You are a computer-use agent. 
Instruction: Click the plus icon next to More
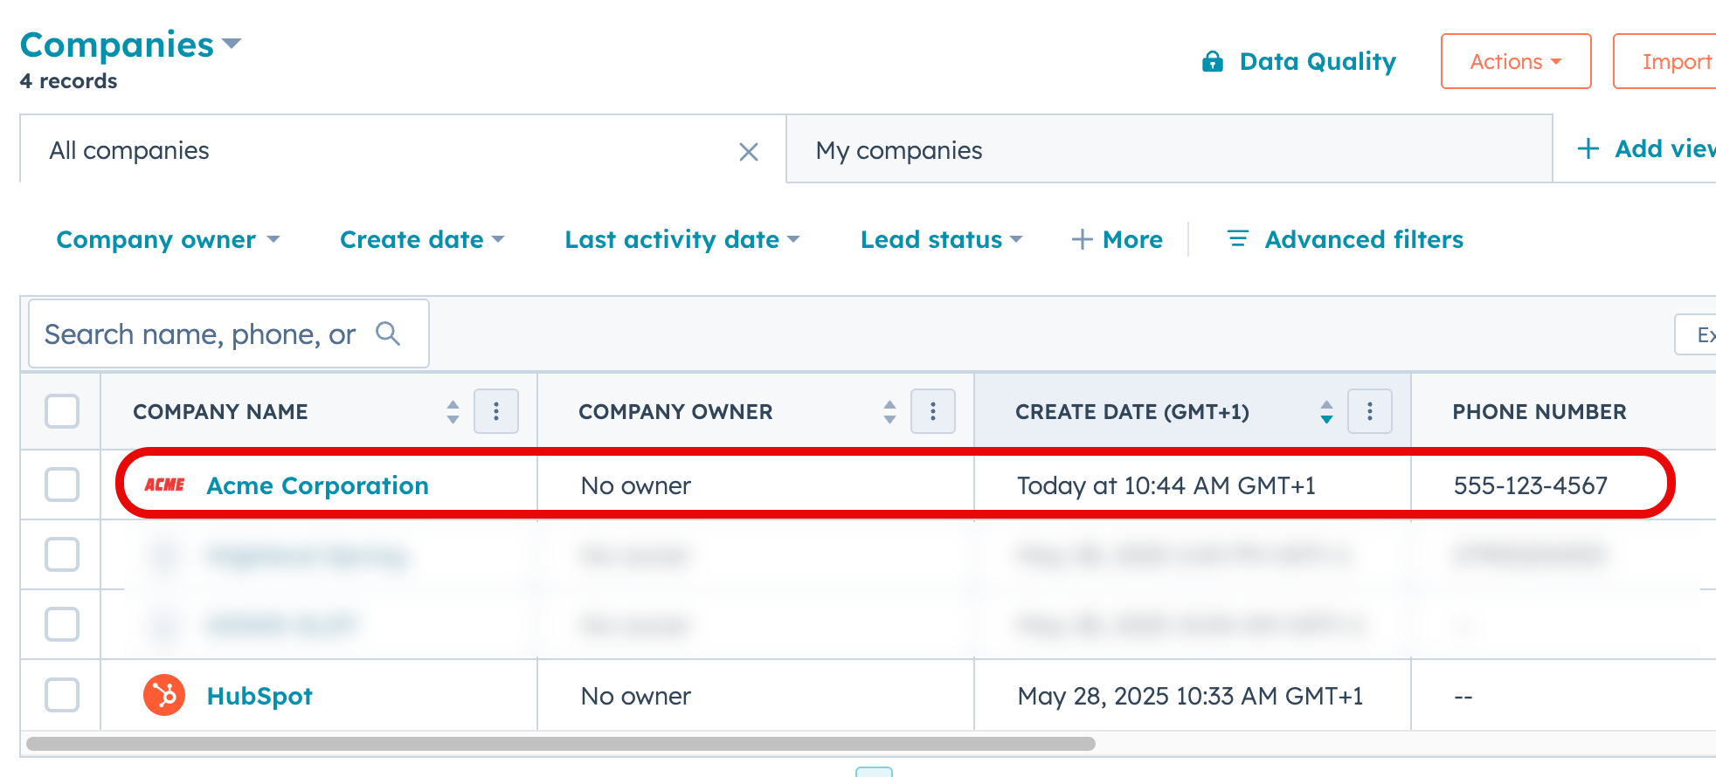coord(1083,239)
